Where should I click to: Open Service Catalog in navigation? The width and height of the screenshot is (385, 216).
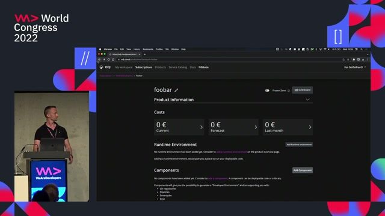(x=178, y=67)
